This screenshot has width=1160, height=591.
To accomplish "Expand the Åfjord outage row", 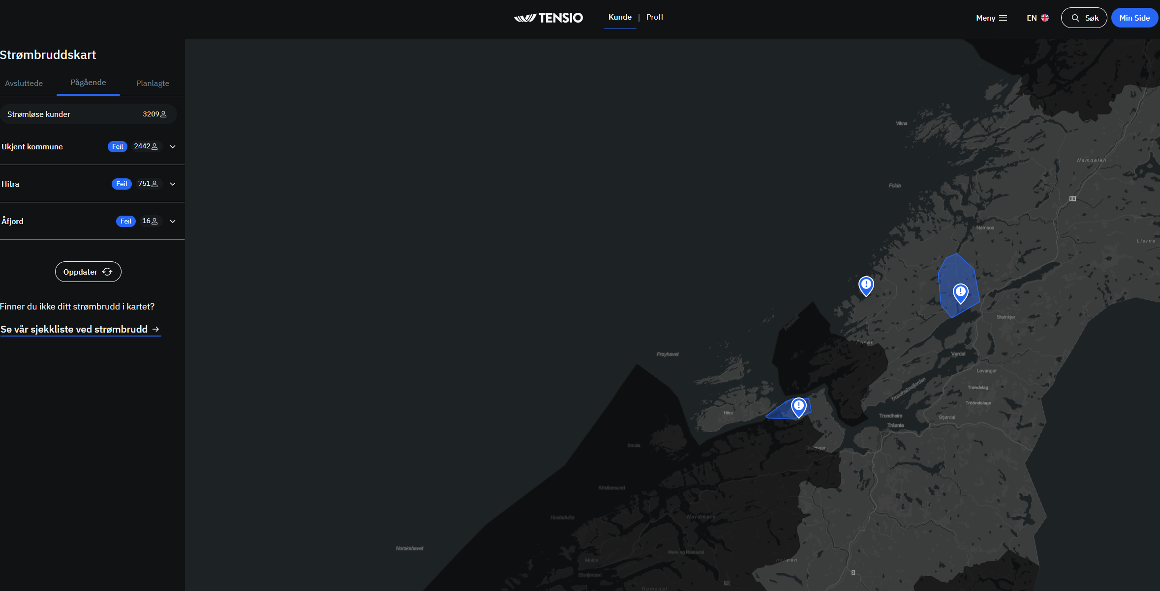I will pyautogui.click(x=173, y=221).
